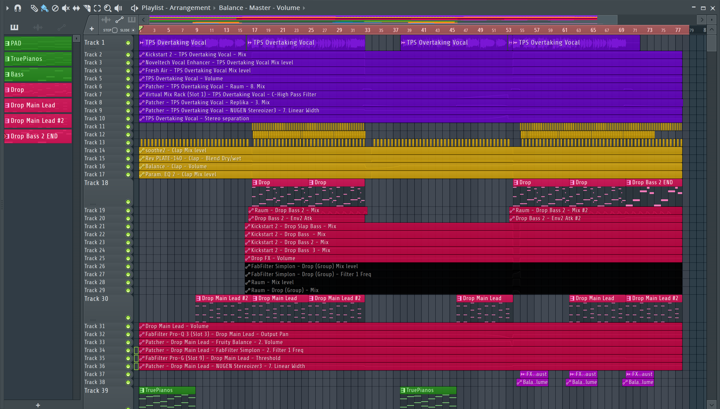Select the Playback speaker tool

(118, 8)
